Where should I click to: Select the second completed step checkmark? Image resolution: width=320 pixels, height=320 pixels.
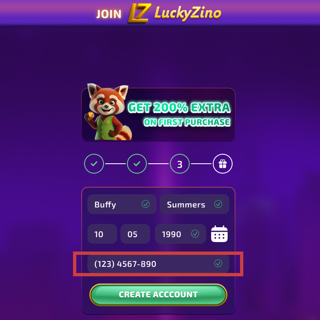tap(137, 164)
